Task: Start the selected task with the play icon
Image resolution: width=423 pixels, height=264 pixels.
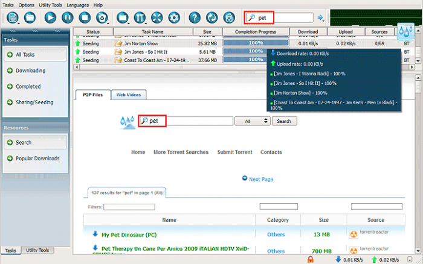Action: tap(50, 17)
